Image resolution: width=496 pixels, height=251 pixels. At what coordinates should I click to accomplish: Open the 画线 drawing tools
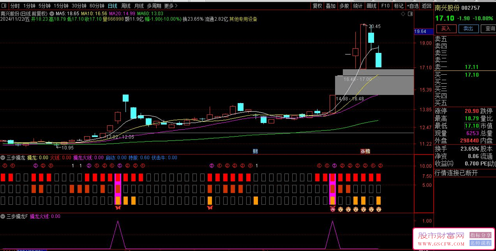[x=372, y=6]
